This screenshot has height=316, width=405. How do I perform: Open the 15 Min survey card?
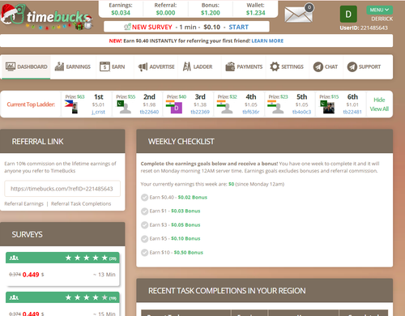[x=62, y=304]
